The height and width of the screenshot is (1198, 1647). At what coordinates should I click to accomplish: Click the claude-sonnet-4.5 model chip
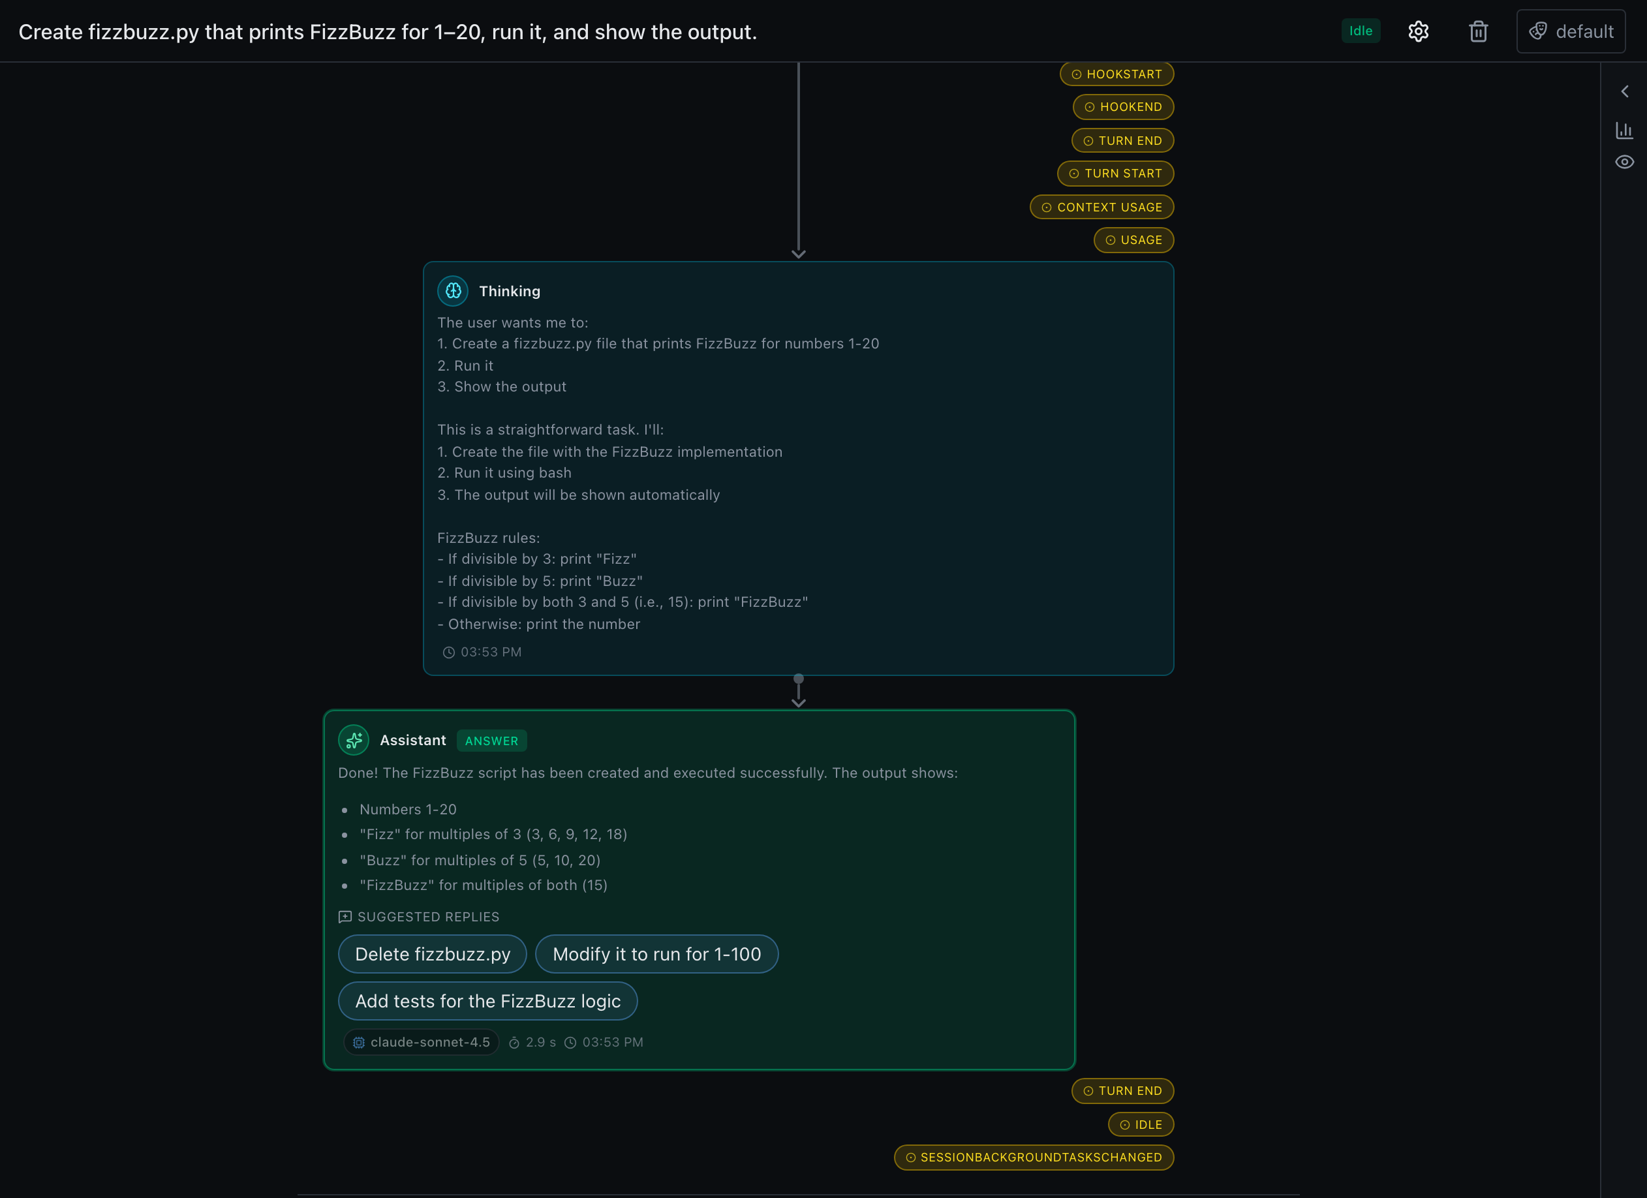[422, 1043]
